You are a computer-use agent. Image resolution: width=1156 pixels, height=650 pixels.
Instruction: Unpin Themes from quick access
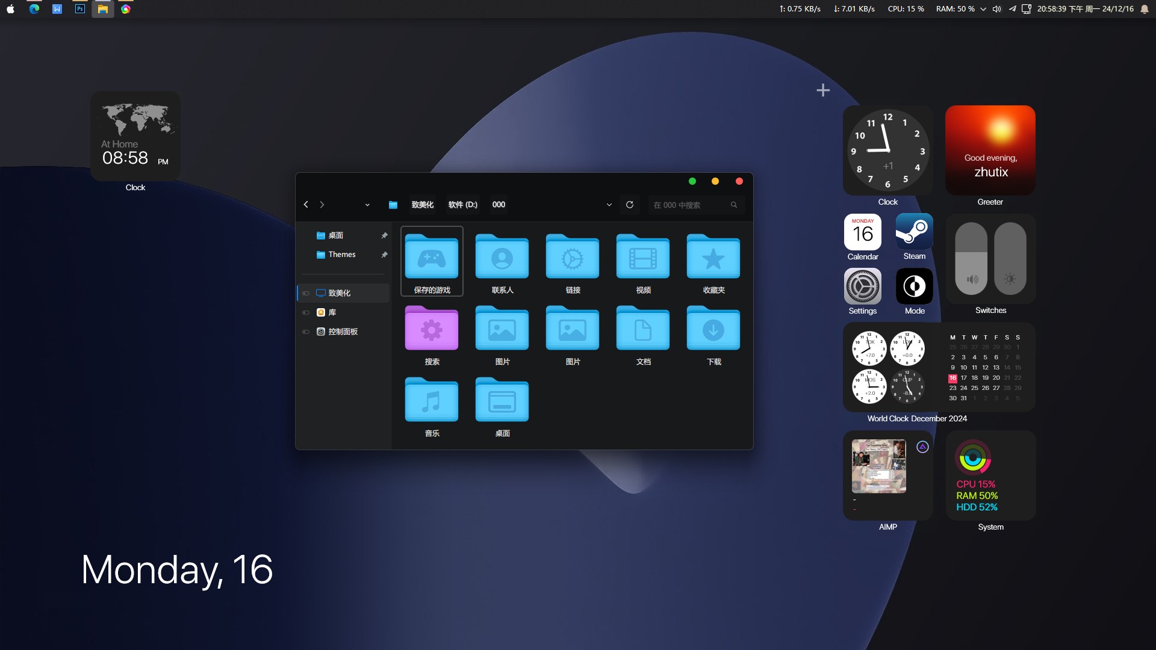(x=384, y=255)
